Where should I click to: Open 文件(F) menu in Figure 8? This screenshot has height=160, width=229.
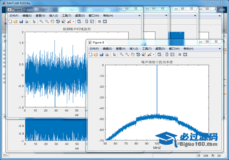94,49
